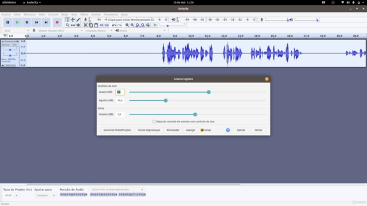Click the Volume (dB) slider handle
This screenshot has height=206, width=367.
click(195, 114)
